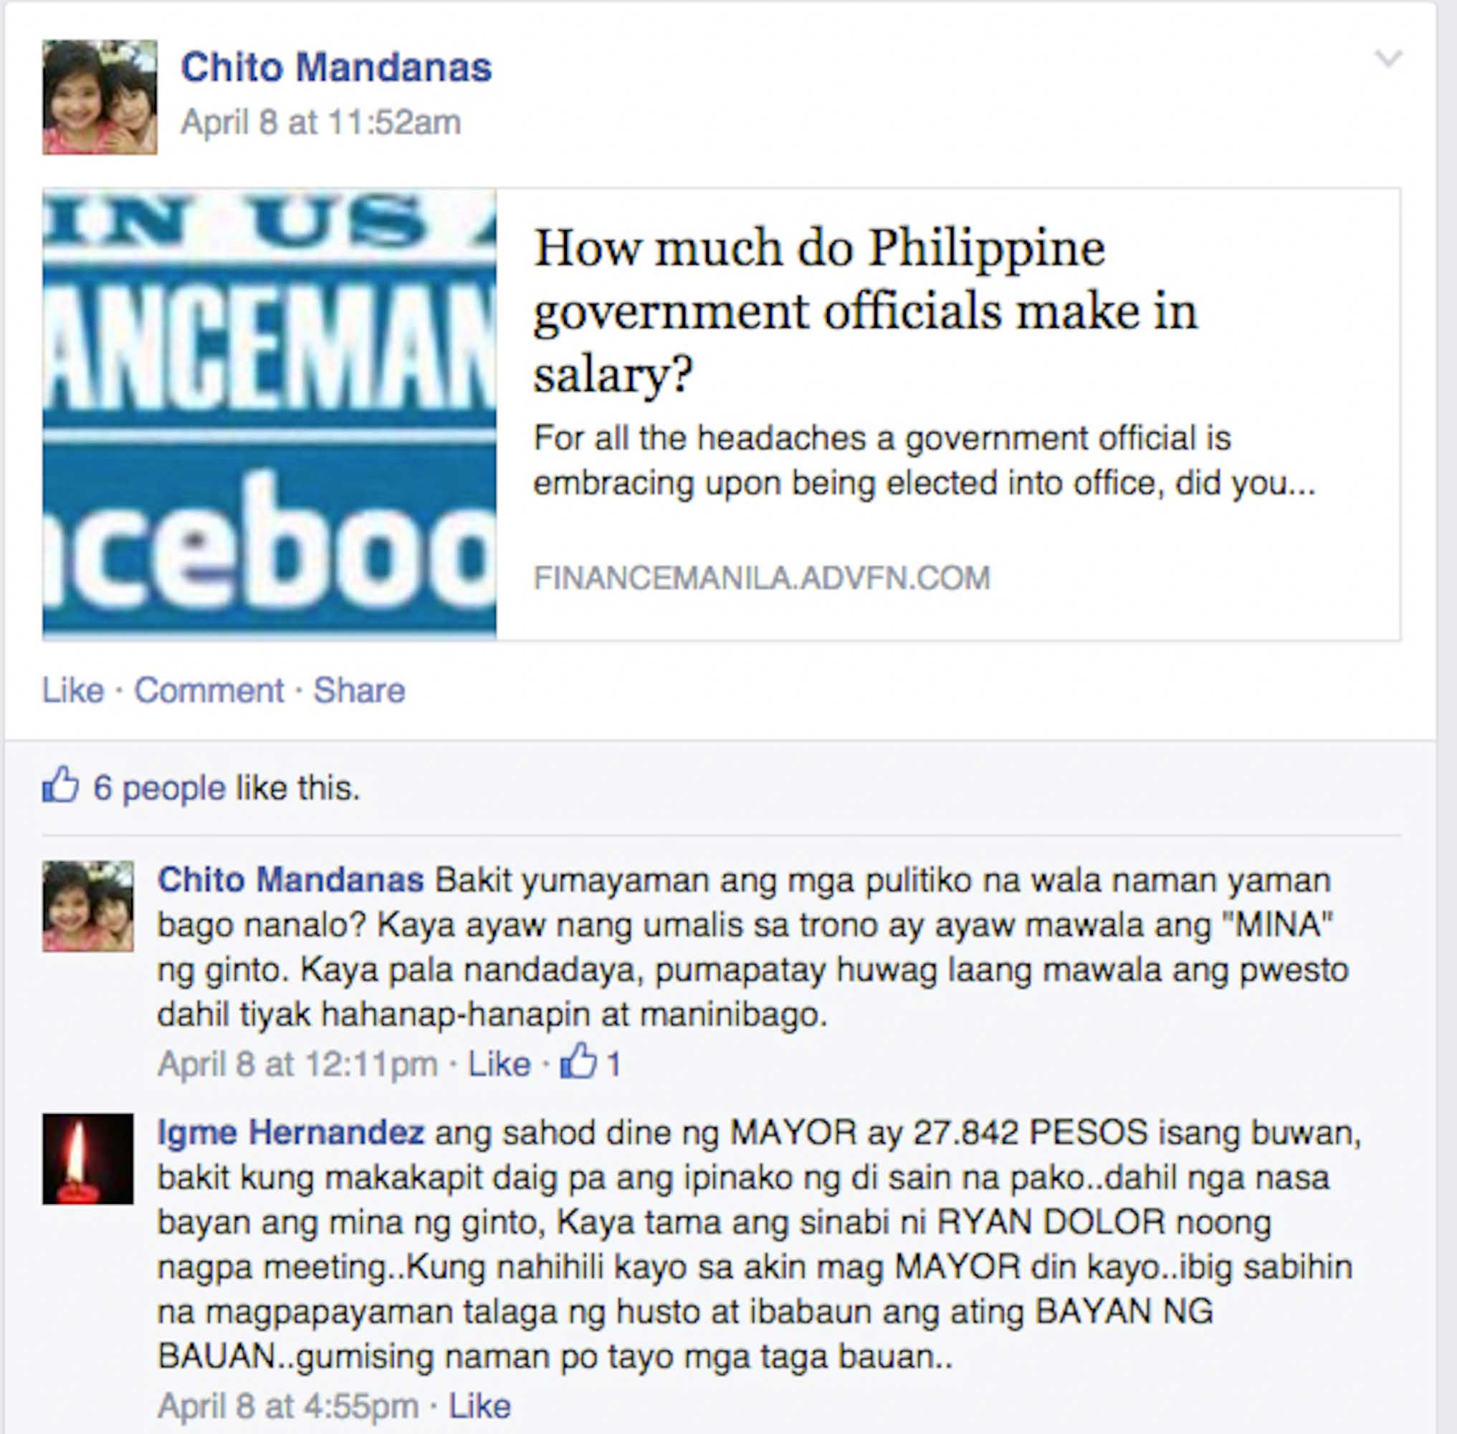Image resolution: width=1457 pixels, height=1434 pixels.
Task: Like the post
Action: coord(72,690)
